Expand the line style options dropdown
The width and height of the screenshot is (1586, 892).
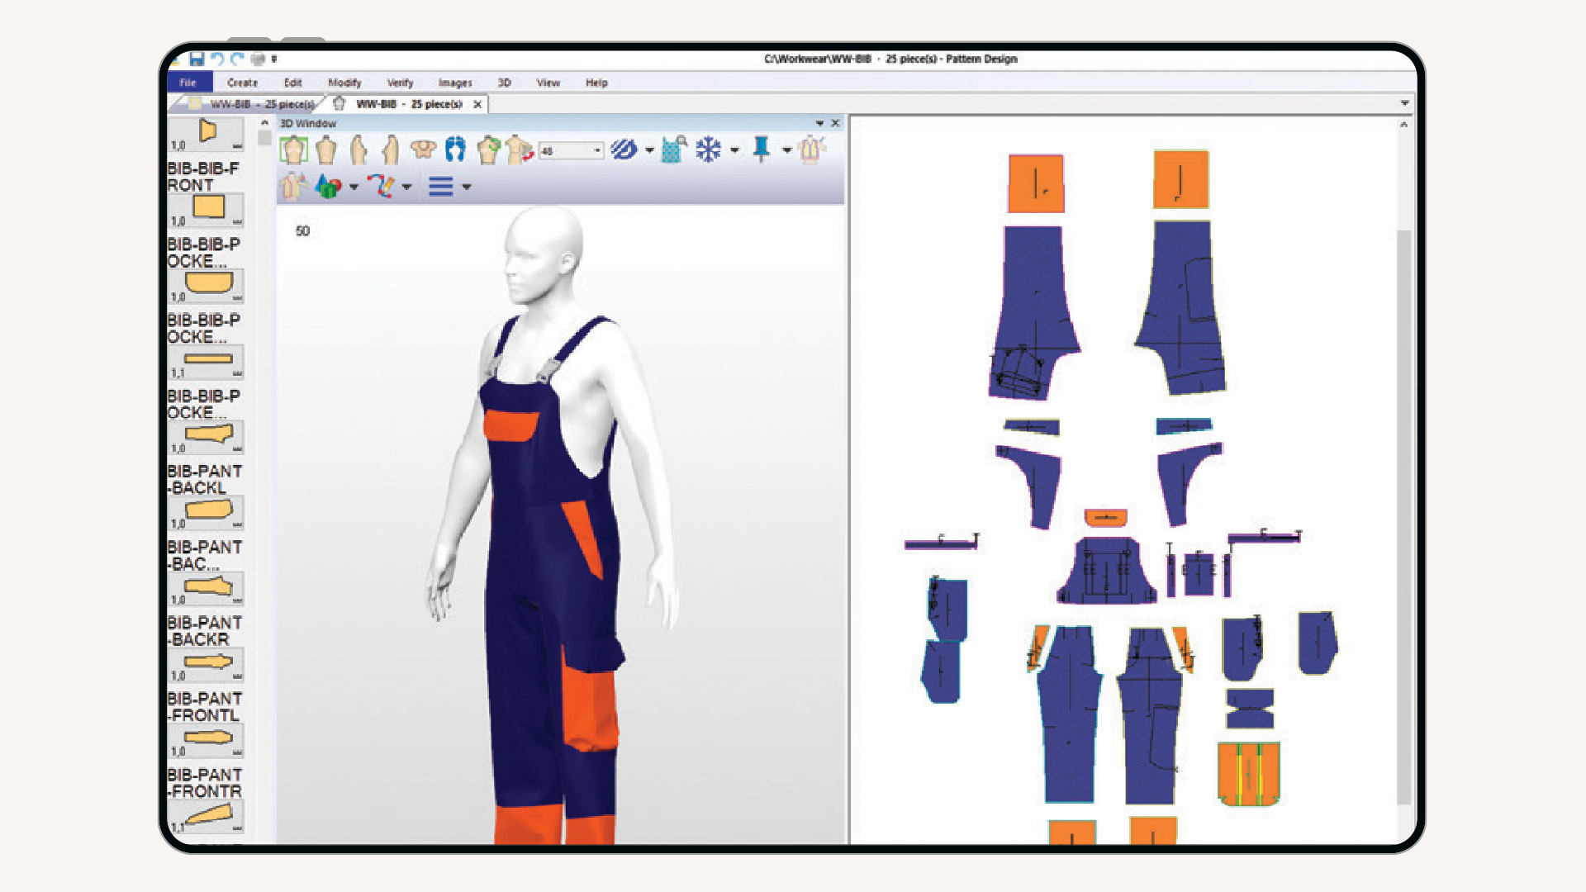click(467, 187)
